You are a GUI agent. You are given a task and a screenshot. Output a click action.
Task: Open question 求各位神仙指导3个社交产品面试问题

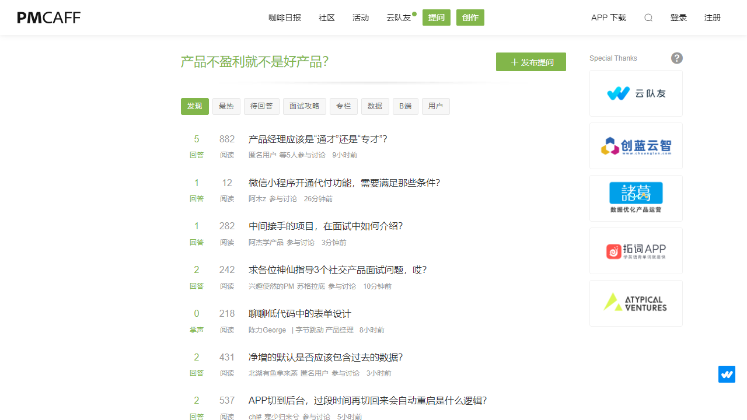click(338, 270)
